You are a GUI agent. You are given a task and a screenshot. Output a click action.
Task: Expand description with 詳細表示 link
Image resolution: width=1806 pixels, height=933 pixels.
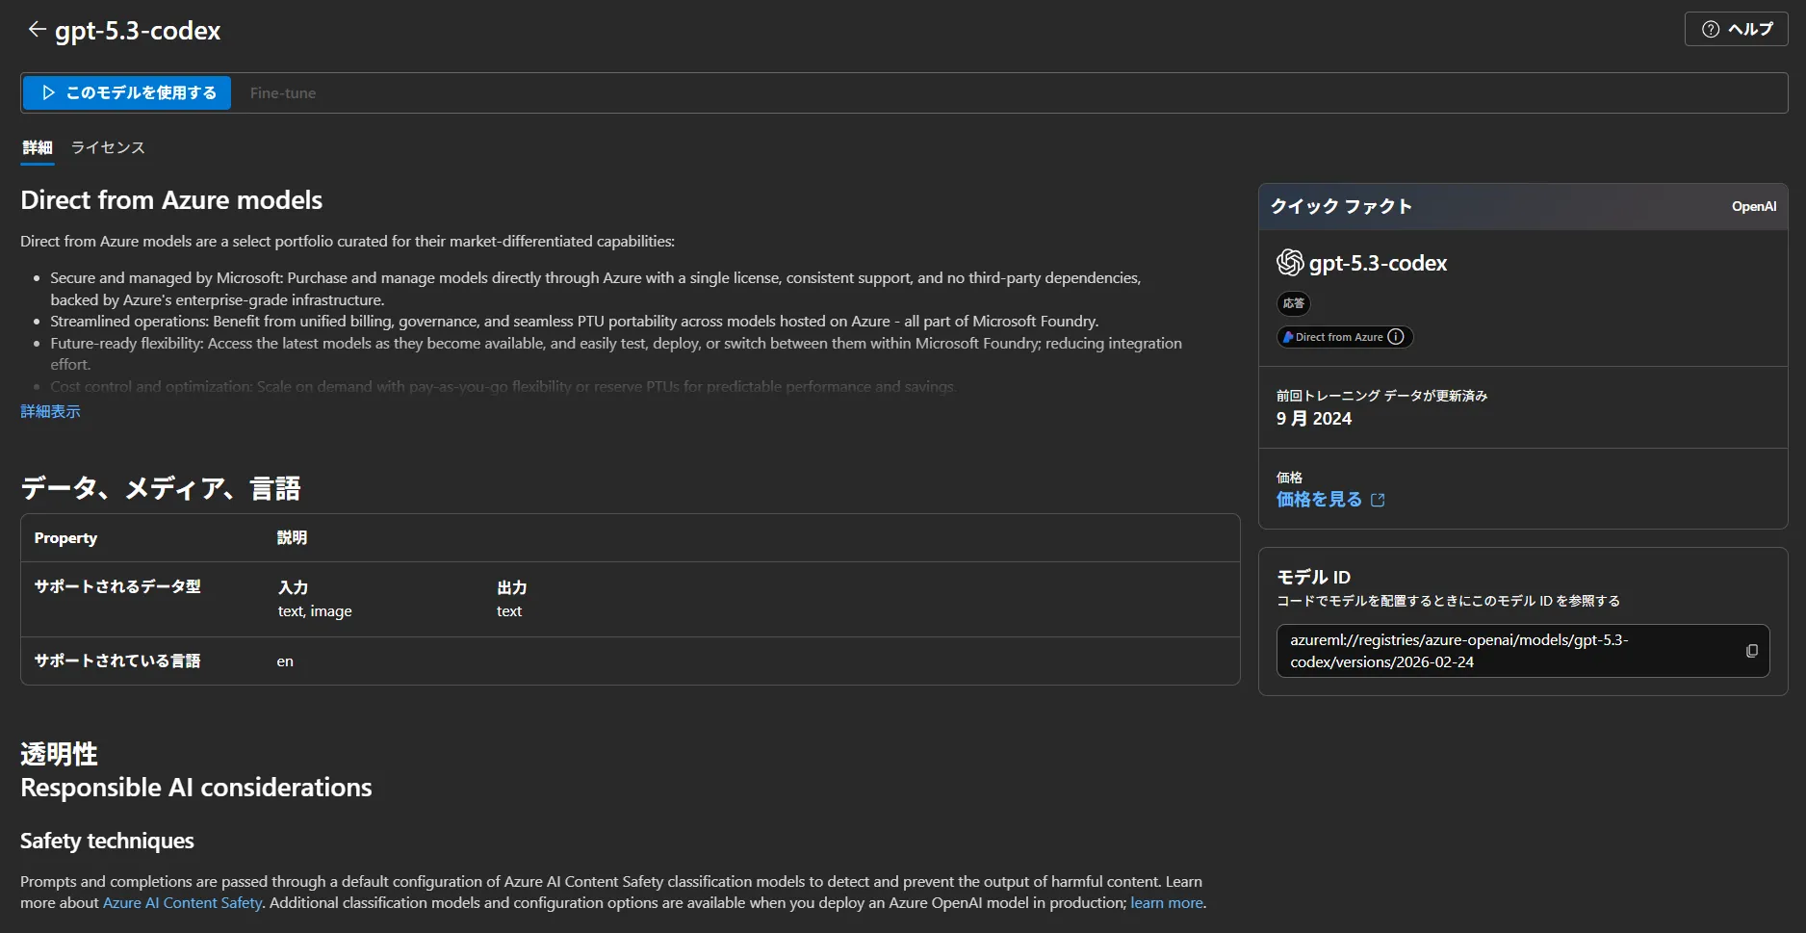pos(50,411)
